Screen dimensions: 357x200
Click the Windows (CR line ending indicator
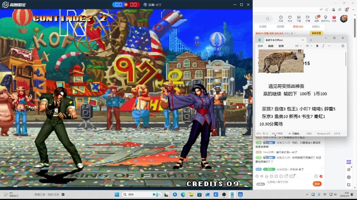tap(324, 134)
